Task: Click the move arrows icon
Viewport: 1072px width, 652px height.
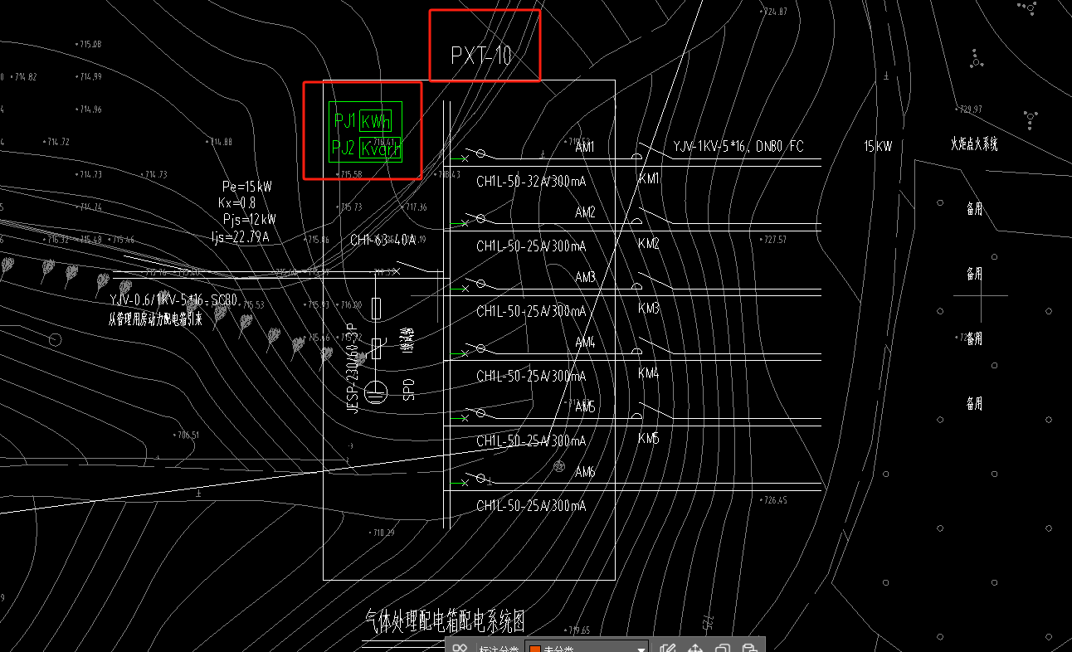Action: tap(695, 649)
